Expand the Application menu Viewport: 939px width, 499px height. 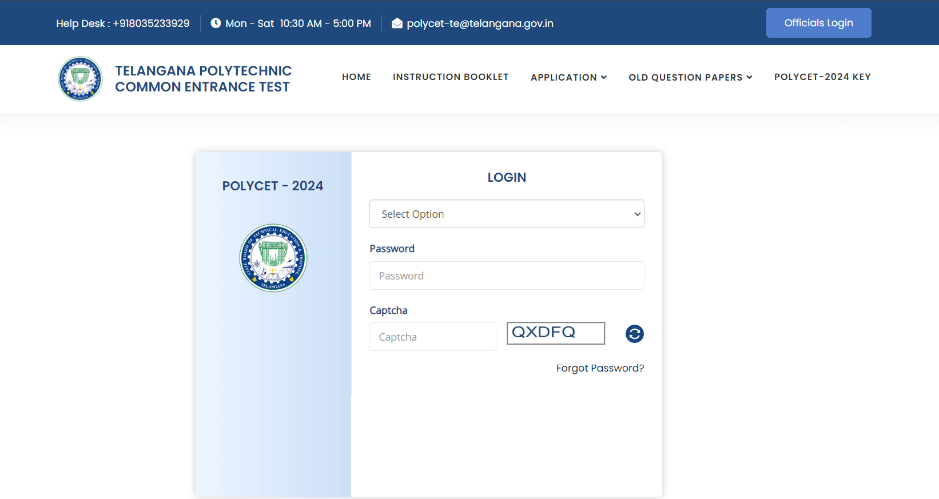(x=568, y=77)
